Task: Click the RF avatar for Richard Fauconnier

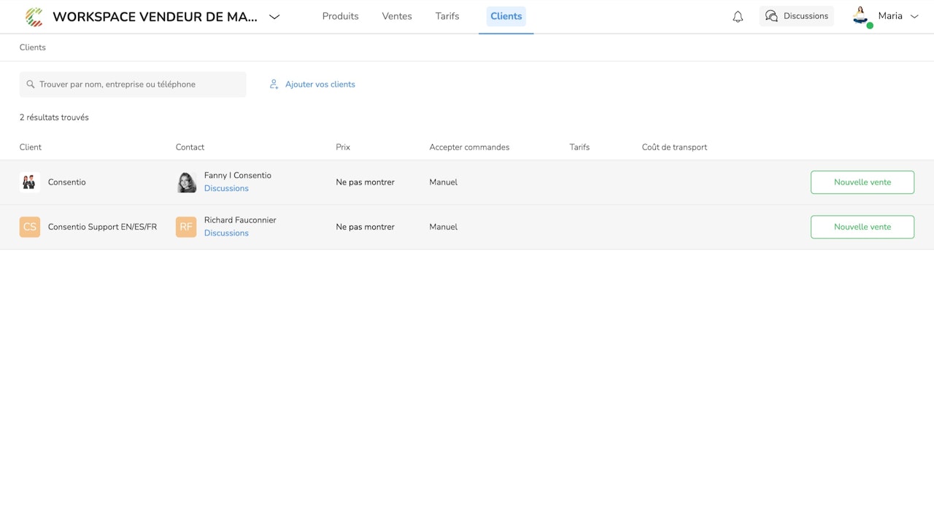Action: 186,227
